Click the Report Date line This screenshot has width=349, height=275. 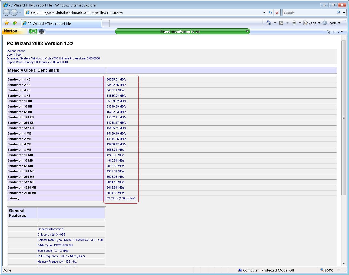tap(37, 62)
